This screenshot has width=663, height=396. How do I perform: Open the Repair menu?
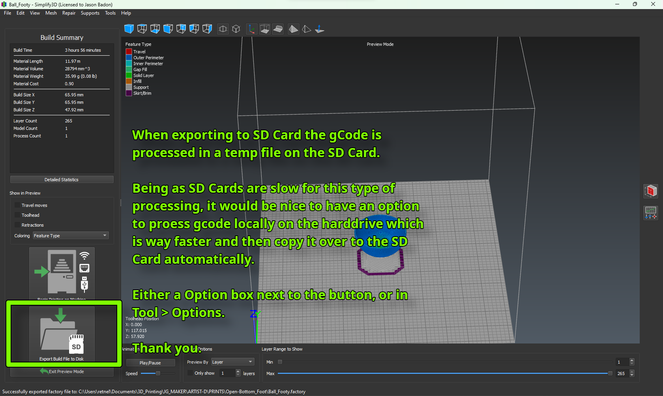tap(69, 13)
